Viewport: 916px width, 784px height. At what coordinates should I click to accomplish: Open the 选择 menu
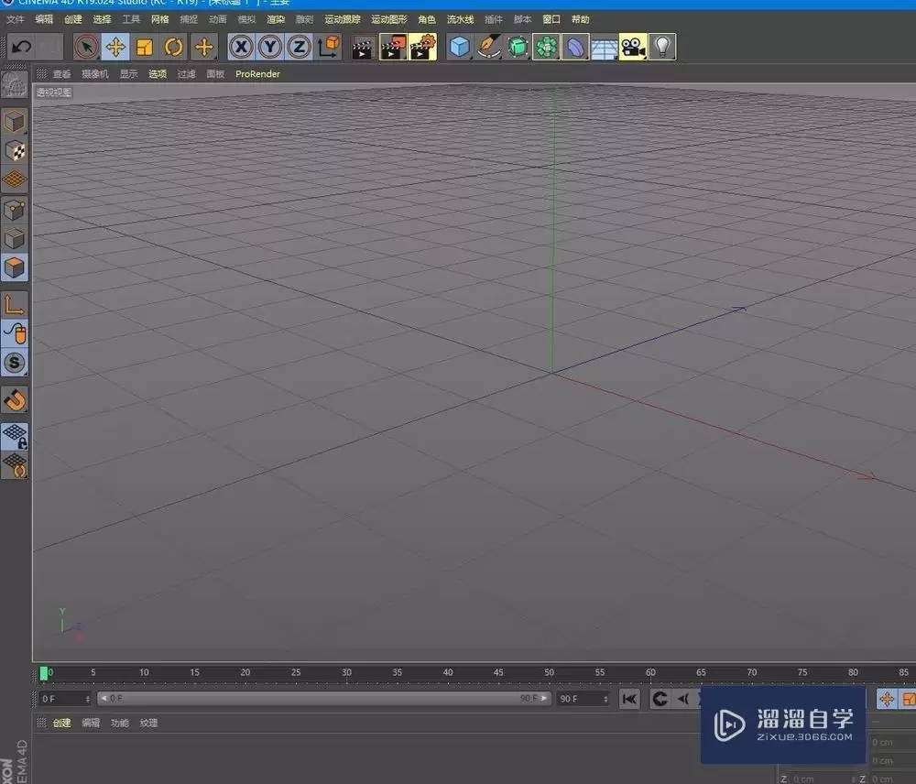click(x=103, y=19)
